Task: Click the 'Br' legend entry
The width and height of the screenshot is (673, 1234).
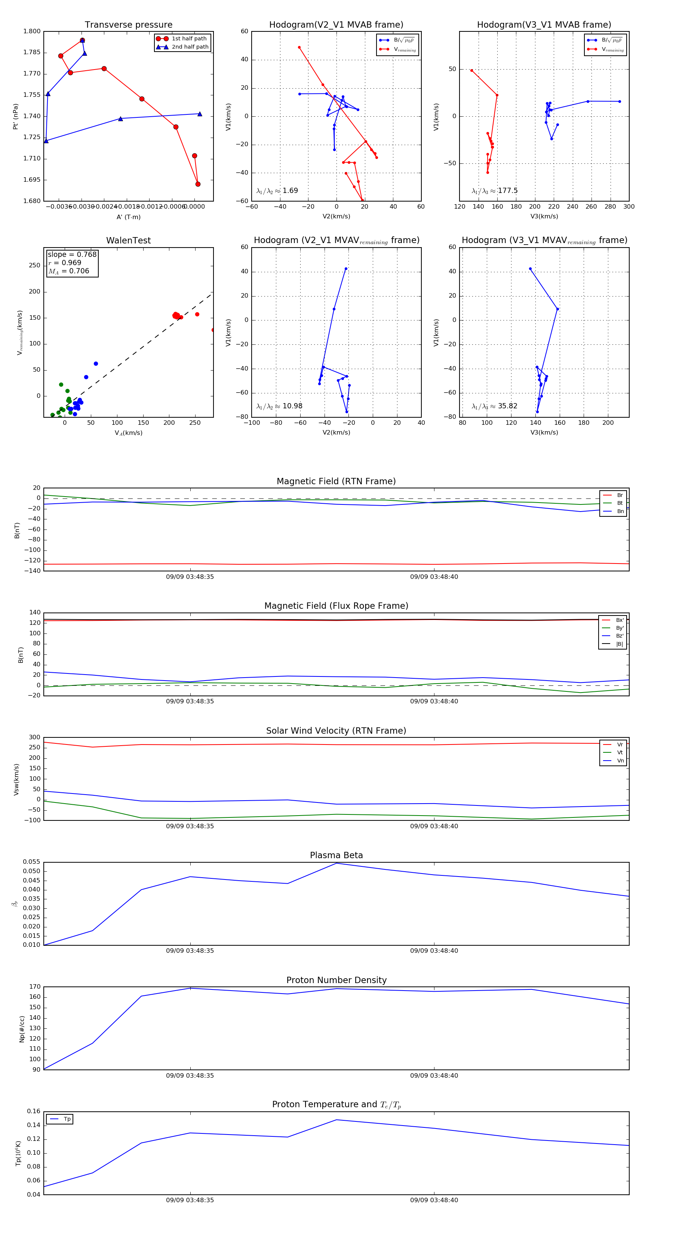Action: tap(613, 495)
